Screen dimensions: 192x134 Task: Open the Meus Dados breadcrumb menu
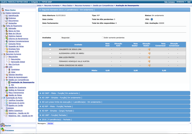pos(68,6)
